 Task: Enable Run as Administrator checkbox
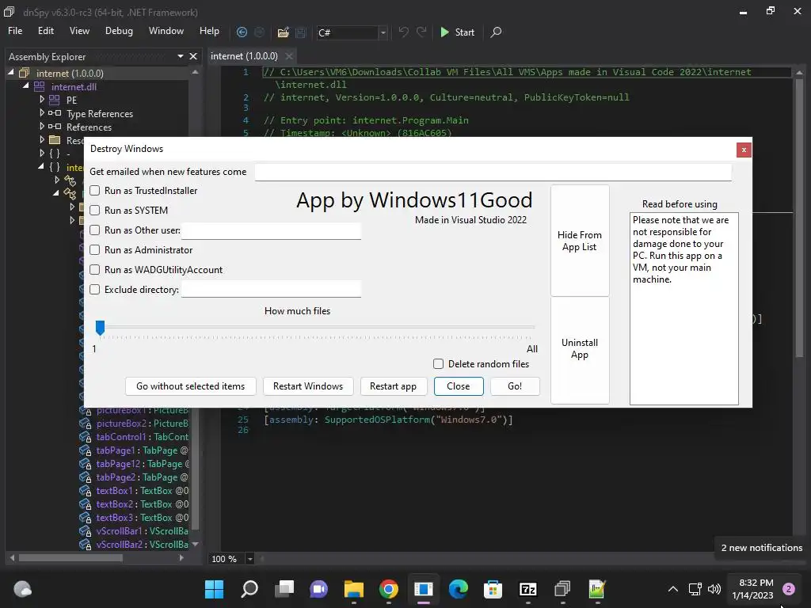95,249
